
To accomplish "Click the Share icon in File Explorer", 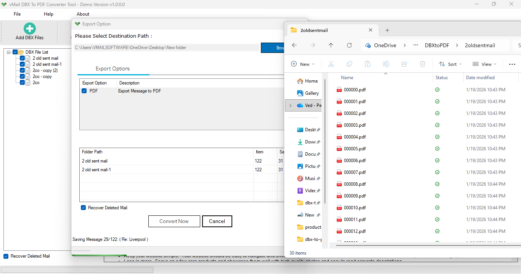I will 404,64.
